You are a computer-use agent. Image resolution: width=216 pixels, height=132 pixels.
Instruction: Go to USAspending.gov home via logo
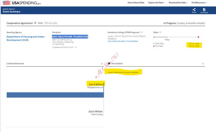(22, 3)
